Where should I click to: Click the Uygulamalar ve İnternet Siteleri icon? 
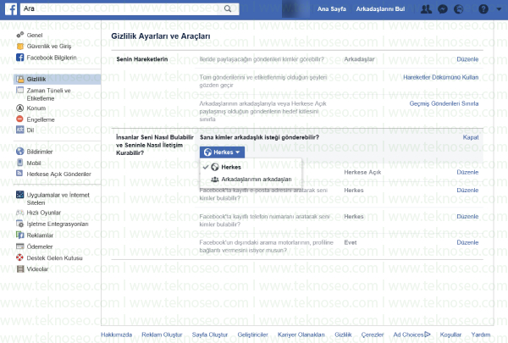pyautogui.click(x=20, y=195)
